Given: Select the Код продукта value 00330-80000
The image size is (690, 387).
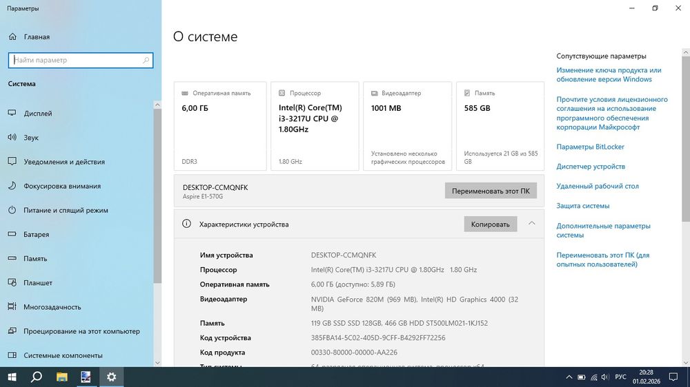Looking at the screenshot, I should pos(354,353).
